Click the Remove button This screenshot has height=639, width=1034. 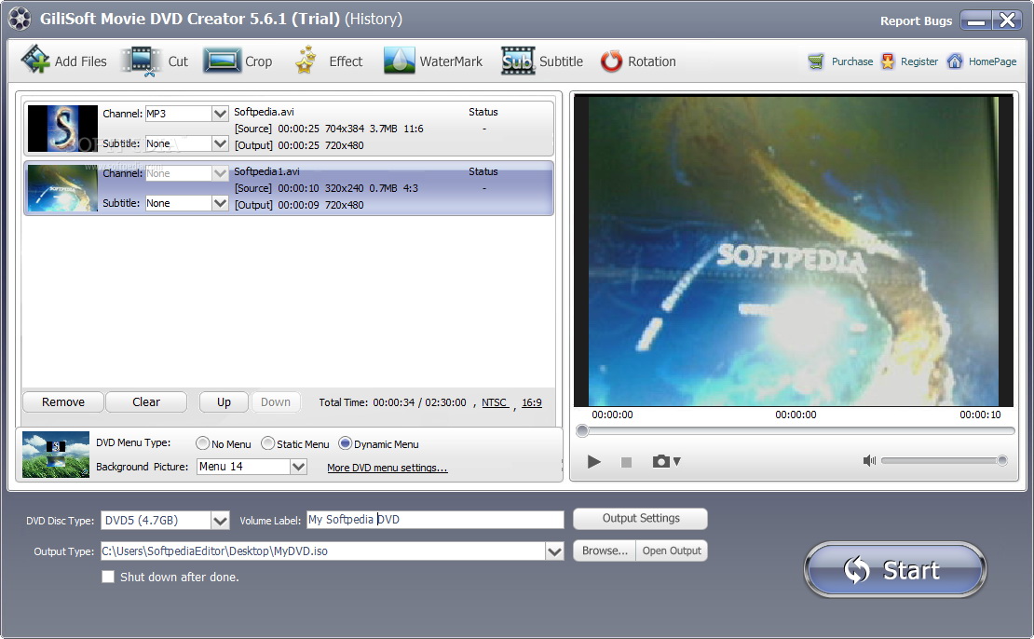coord(63,402)
